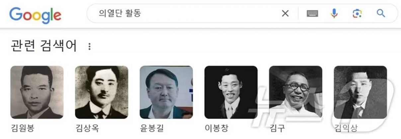This screenshot has width=401, height=139.
Task: Click the Google logo
Action: 35,16
